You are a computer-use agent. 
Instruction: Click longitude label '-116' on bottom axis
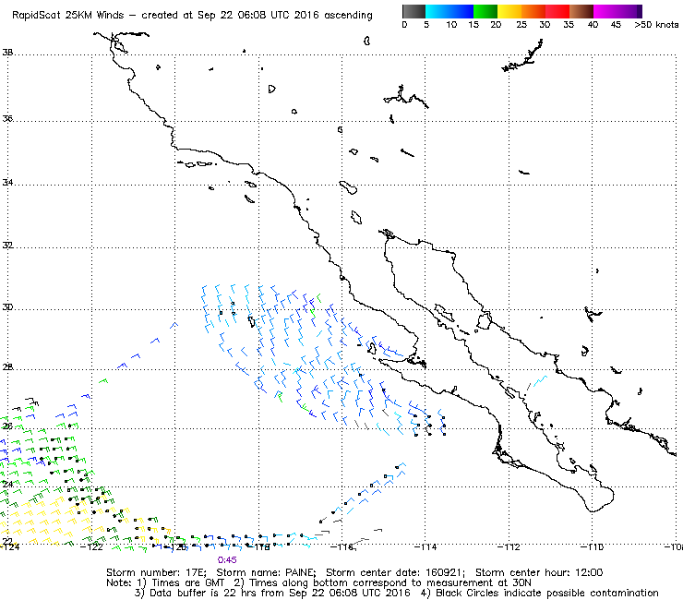pos(341,546)
